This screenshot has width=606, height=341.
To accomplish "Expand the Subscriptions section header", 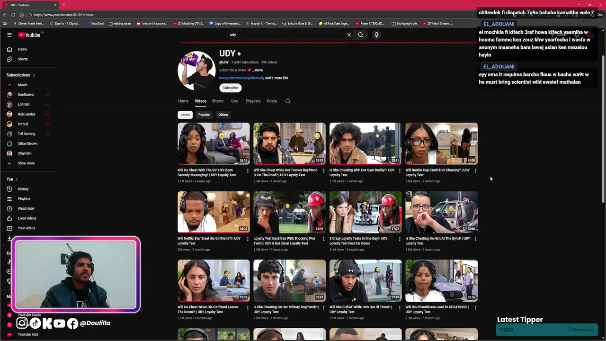I will (20, 75).
